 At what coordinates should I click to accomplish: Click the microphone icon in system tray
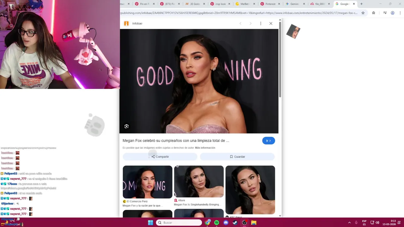pos(356,223)
